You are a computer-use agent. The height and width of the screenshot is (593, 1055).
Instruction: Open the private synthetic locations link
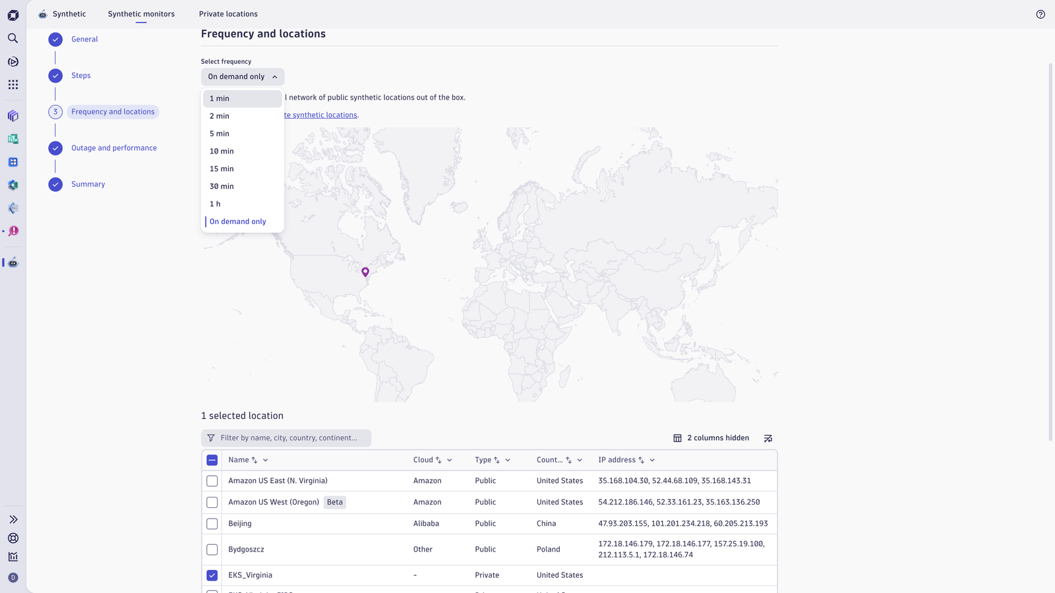tap(322, 115)
